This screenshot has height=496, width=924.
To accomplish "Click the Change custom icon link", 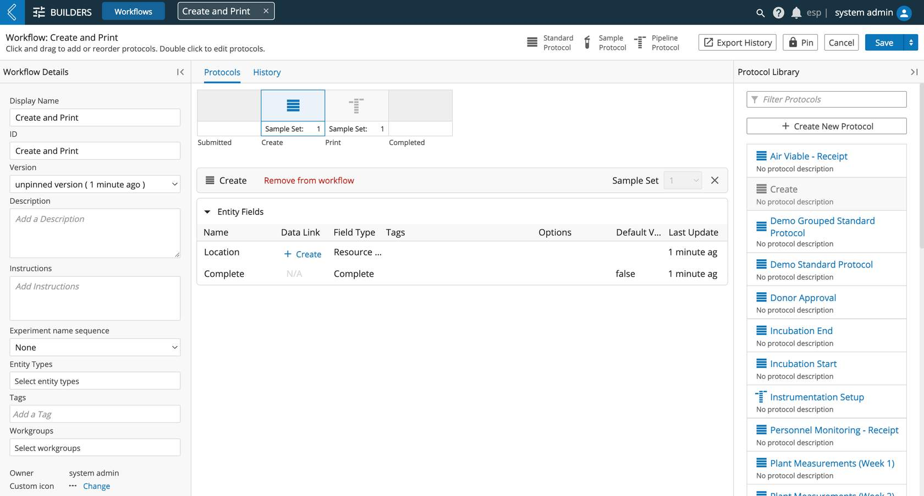I will pyautogui.click(x=96, y=486).
